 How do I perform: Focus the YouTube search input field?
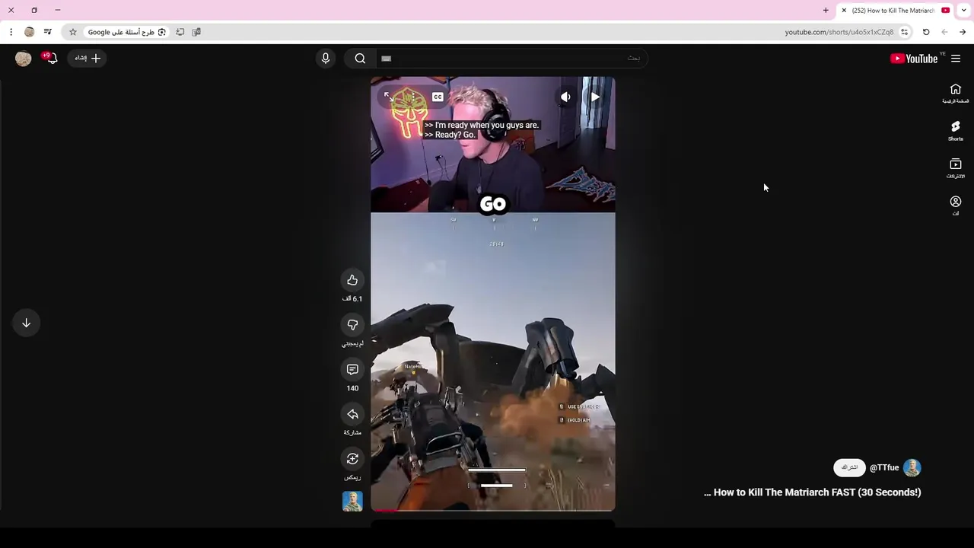(x=511, y=59)
